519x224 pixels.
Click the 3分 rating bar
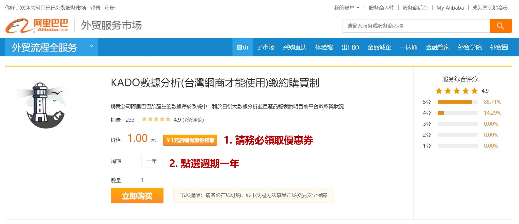pos(458,124)
